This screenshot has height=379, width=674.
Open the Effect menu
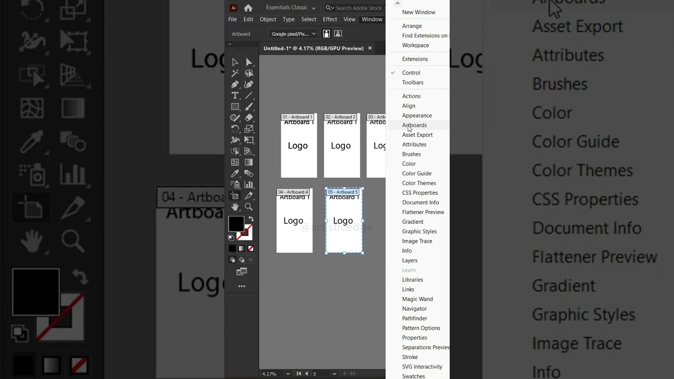[x=330, y=19]
